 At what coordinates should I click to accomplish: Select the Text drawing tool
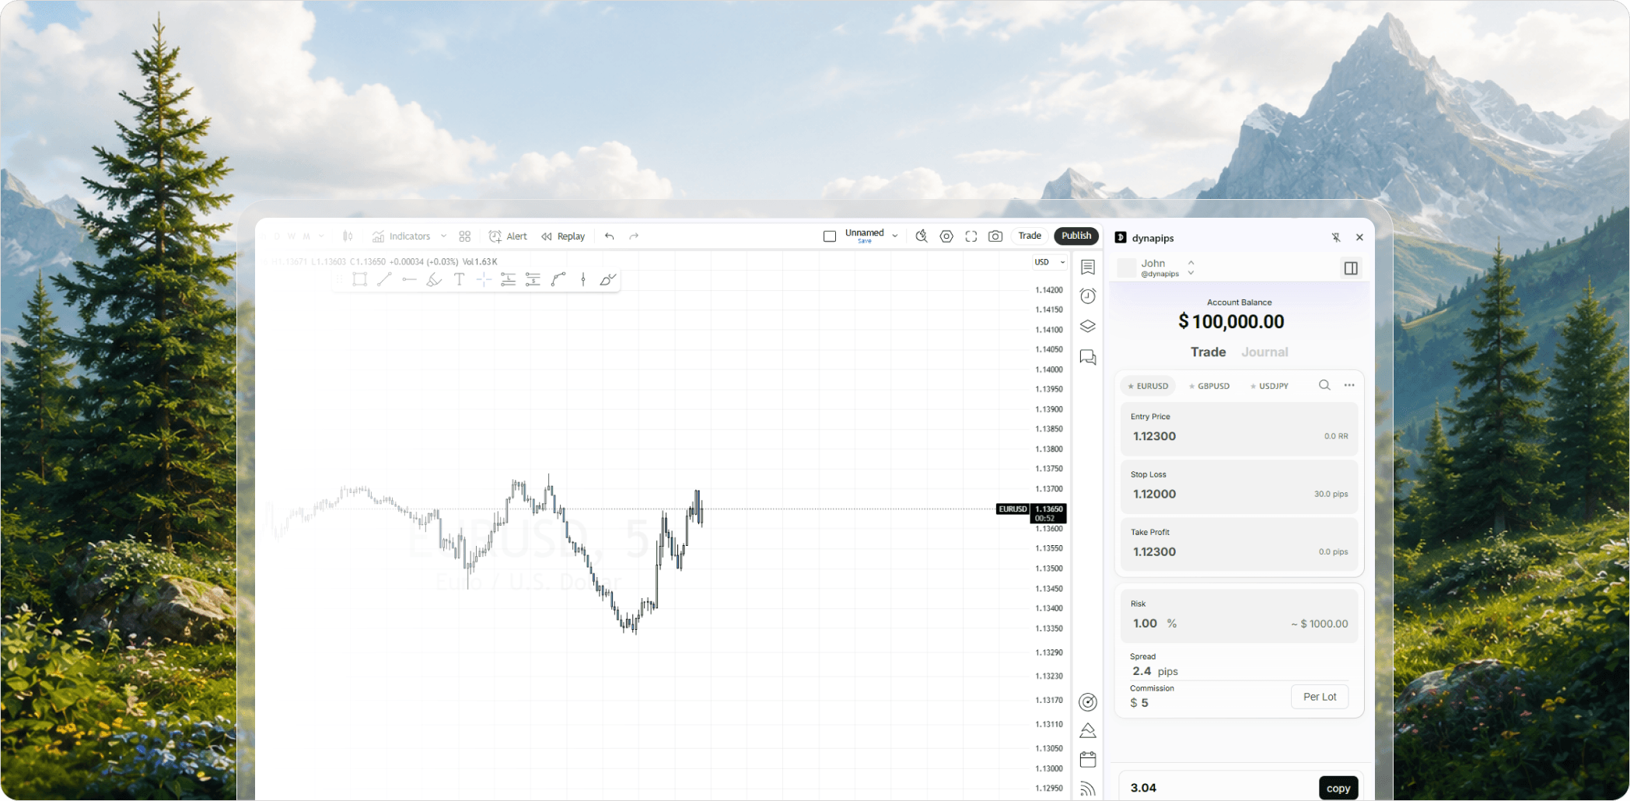[459, 280]
